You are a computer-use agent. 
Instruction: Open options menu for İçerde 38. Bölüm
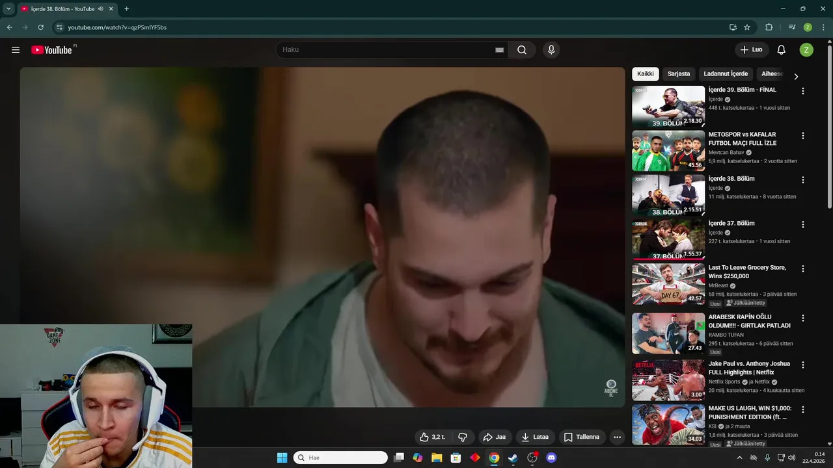803,180
